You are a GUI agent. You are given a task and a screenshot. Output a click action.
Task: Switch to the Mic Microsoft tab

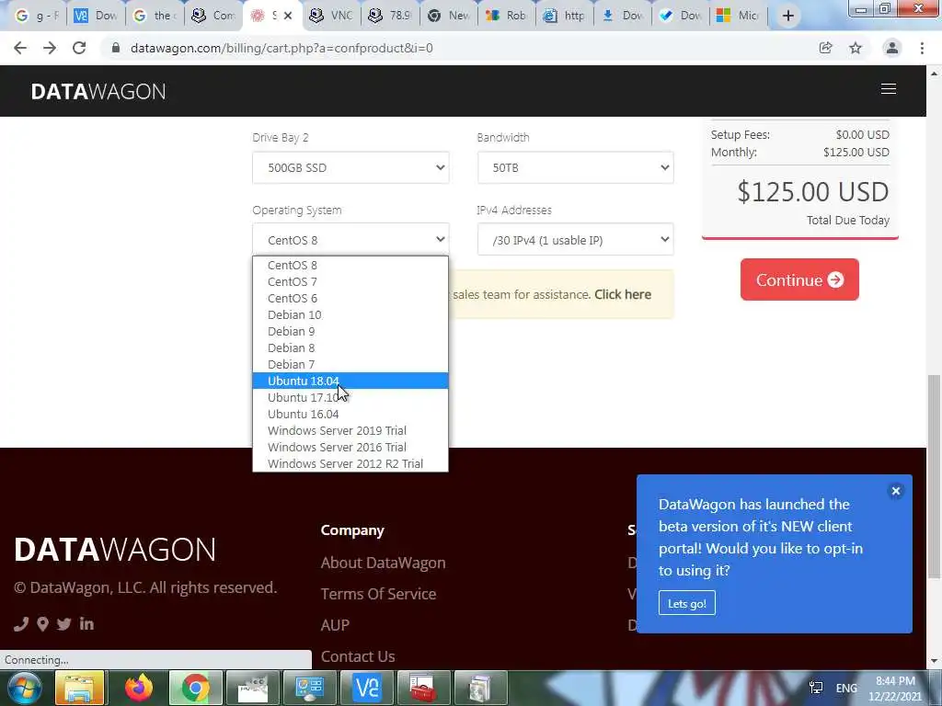coord(739,16)
